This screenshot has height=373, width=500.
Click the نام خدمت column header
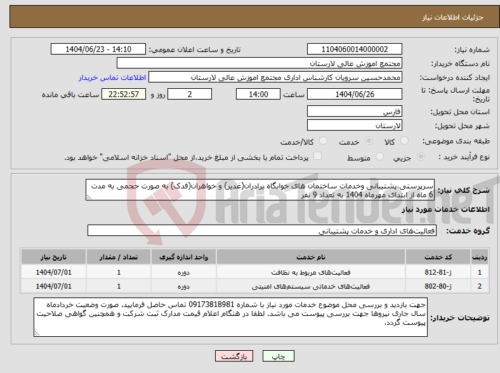click(311, 257)
